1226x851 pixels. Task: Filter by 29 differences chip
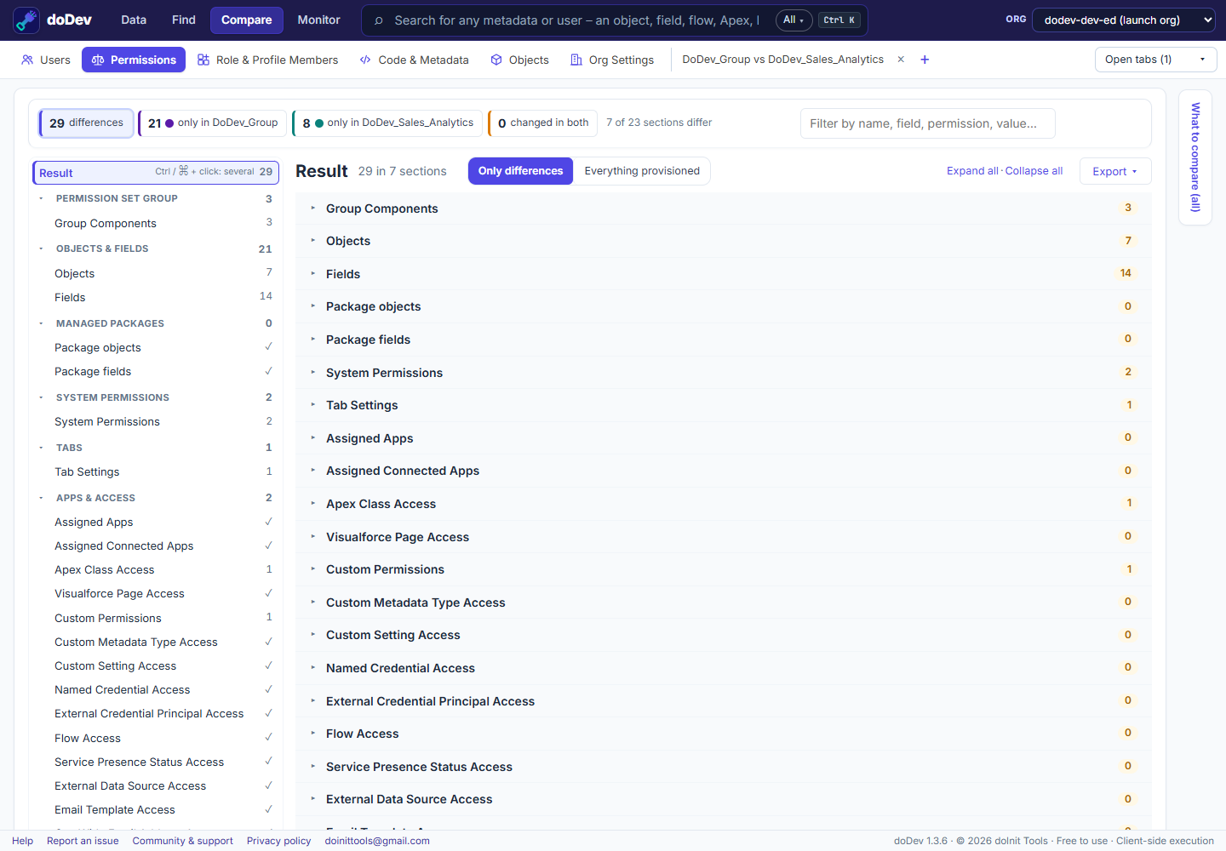(x=86, y=123)
